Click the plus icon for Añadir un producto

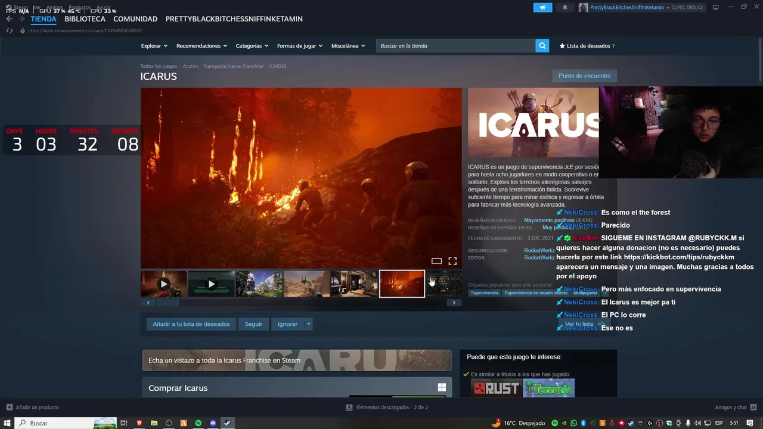(x=9, y=408)
